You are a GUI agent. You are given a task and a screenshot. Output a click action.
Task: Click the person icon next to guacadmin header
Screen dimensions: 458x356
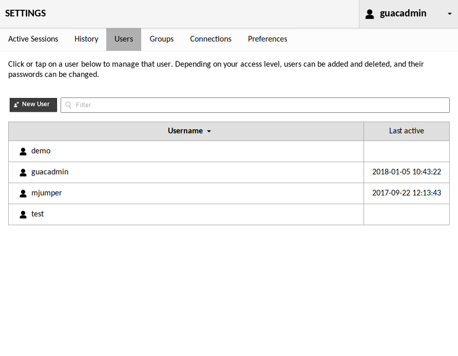tap(370, 14)
